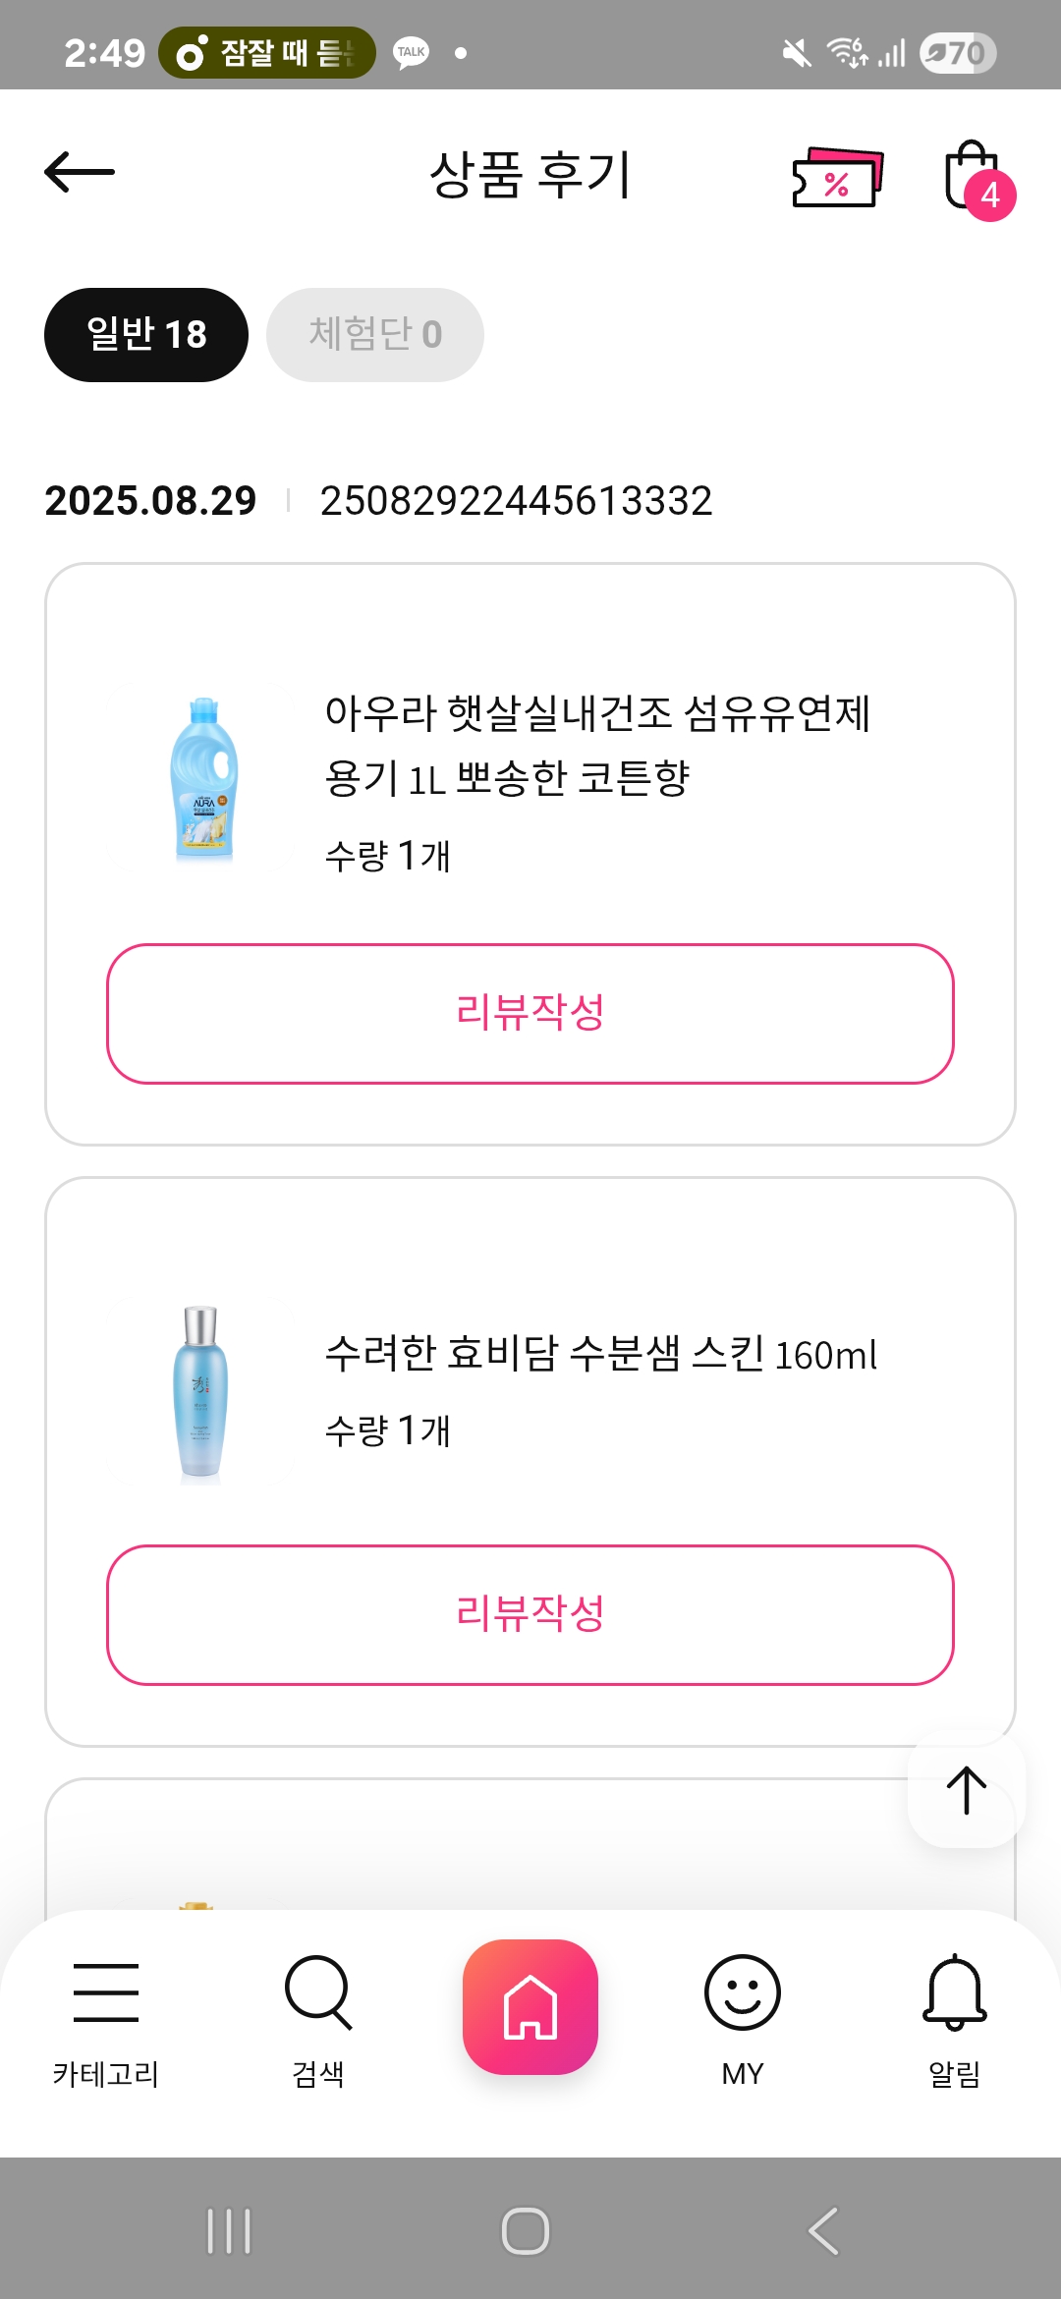Tap 리뷰작성 for 수려한 효비담 스킨
The width and height of the screenshot is (1061, 2299).
pyautogui.click(x=530, y=1614)
